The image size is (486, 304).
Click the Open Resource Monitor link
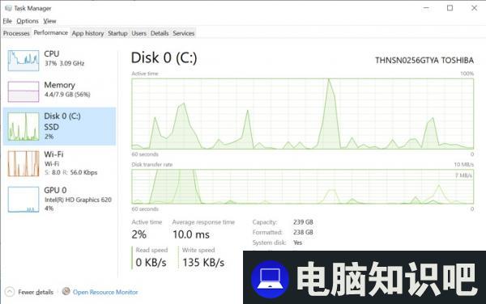pyautogui.click(x=105, y=292)
